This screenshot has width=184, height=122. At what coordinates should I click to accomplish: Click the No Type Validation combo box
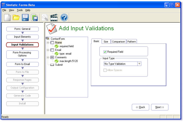coord(122,64)
